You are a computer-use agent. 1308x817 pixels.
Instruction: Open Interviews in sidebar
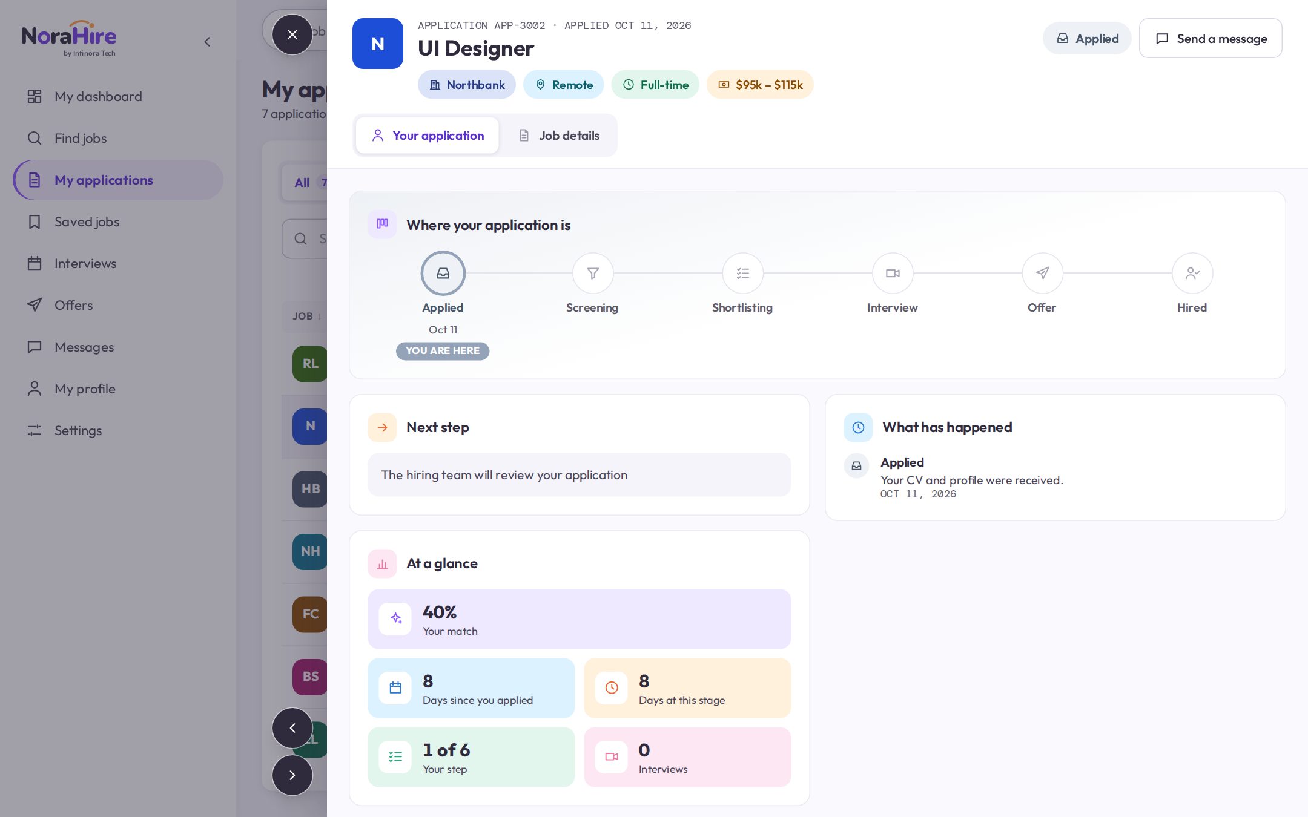point(118,263)
